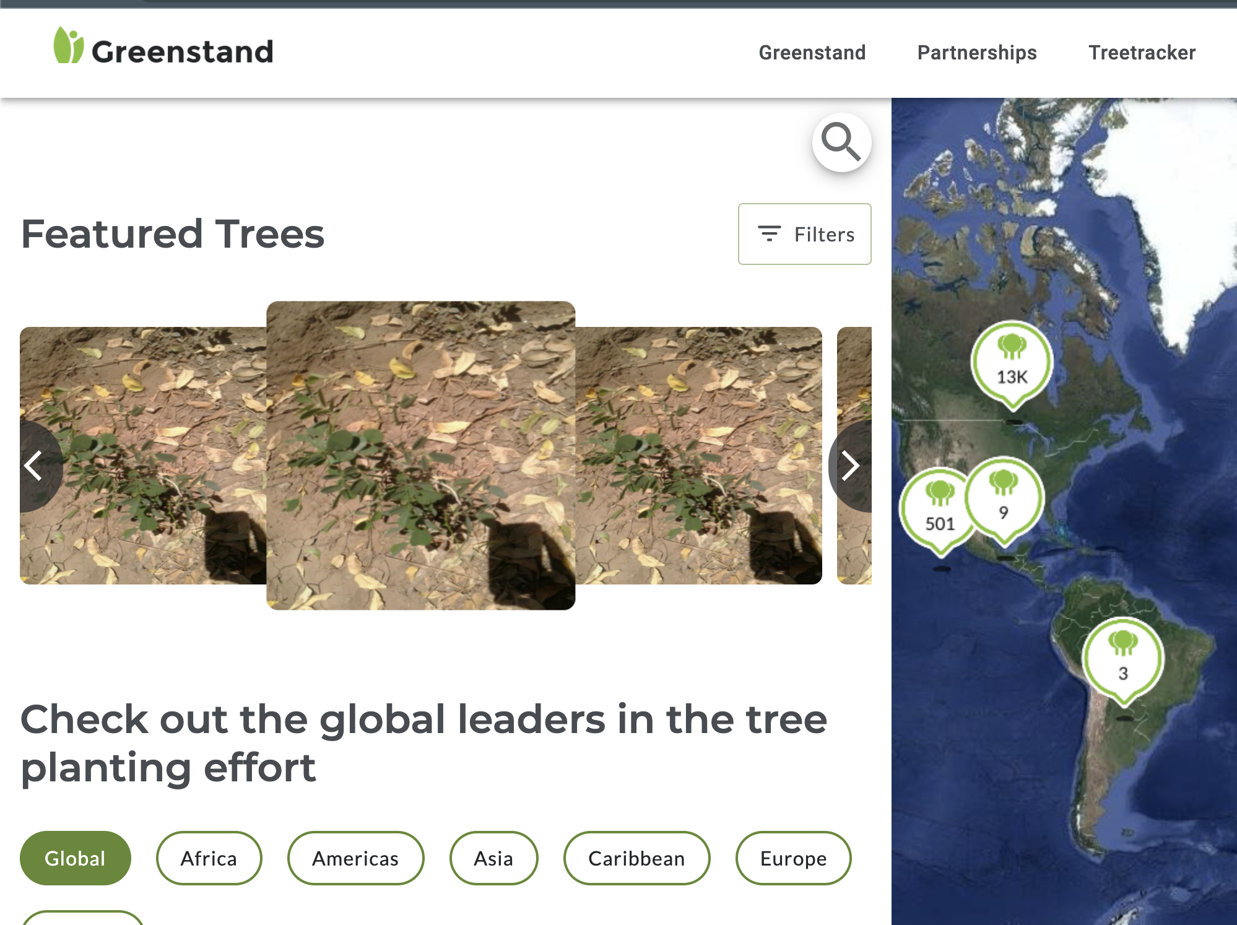1237x925 pixels.
Task: Toggle the Caribbean region filter
Action: pos(637,858)
